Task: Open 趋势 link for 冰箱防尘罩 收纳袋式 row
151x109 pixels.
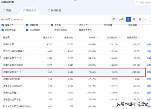Action: click(x=149, y=65)
